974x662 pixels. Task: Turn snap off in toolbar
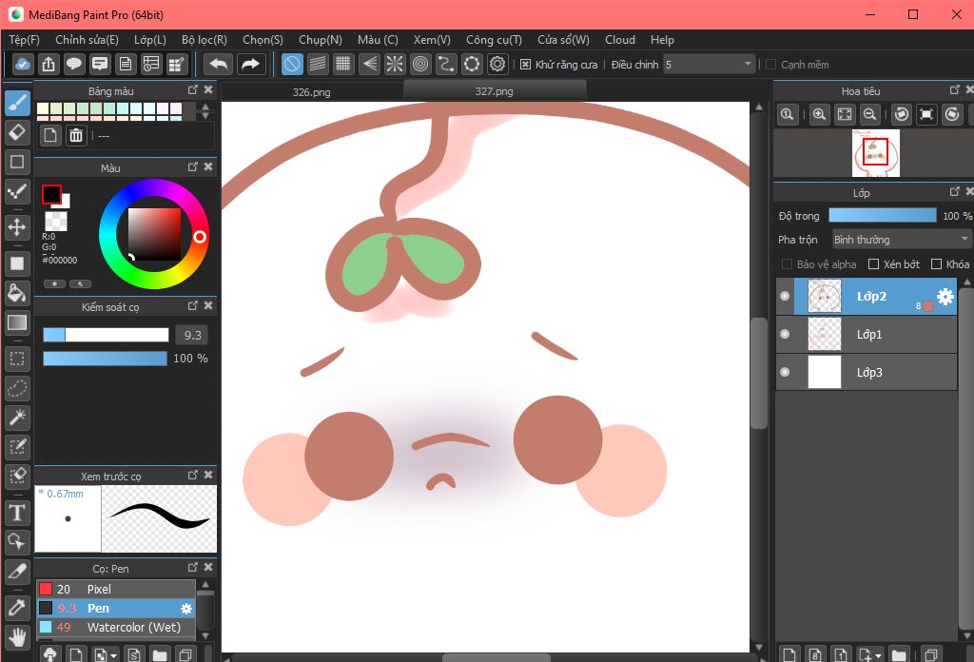click(292, 64)
